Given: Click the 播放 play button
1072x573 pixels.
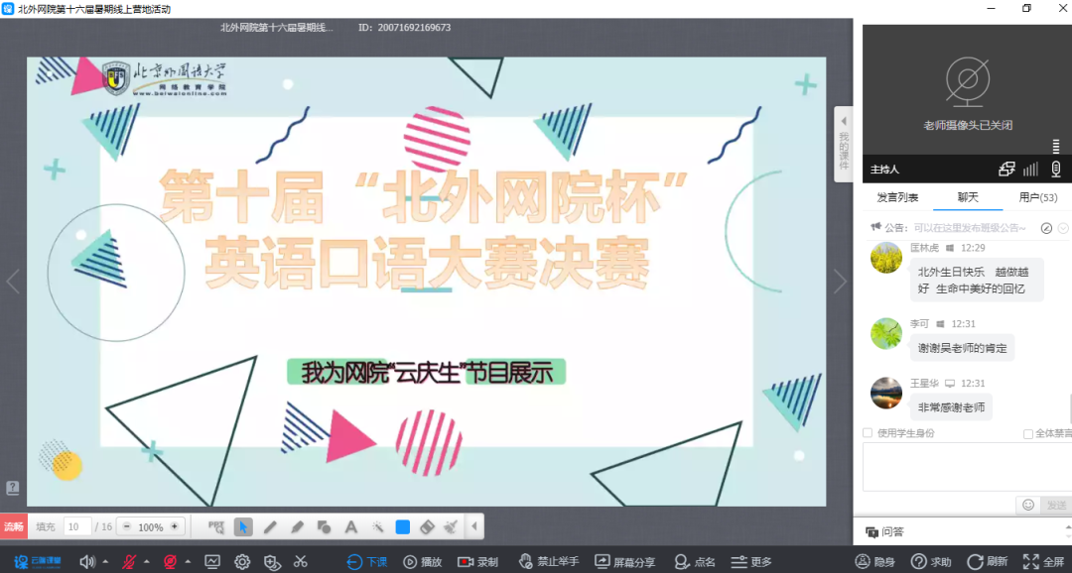Looking at the screenshot, I should coord(422,561).
